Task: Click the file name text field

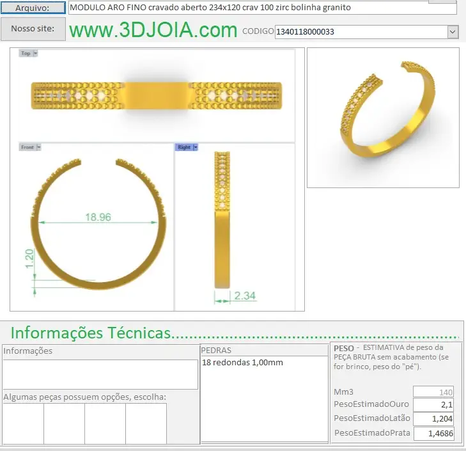Action: [x=262, y=7]
